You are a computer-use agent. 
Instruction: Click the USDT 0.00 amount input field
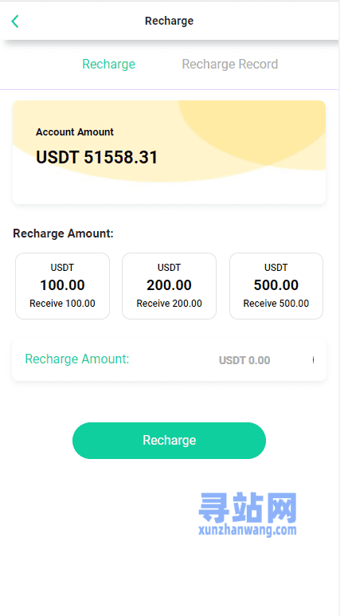tap(244, 360)
